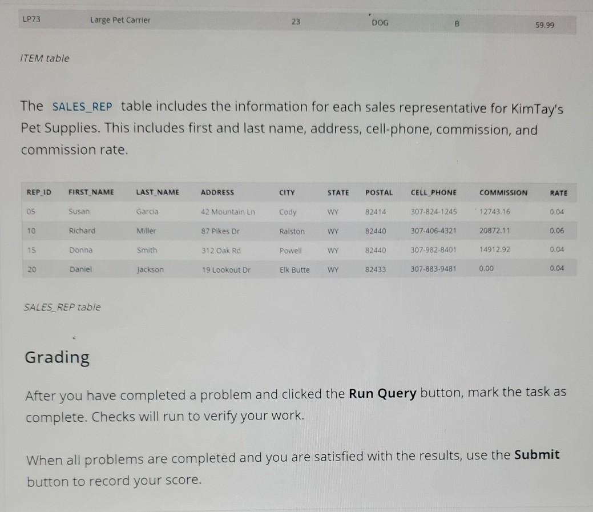This screenshot has width=593, height=512.
Task: Click last name Smith
Action: (x=147, y=251)
